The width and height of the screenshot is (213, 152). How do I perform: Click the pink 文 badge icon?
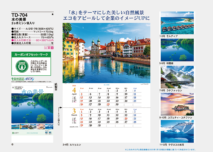point(53,48)
